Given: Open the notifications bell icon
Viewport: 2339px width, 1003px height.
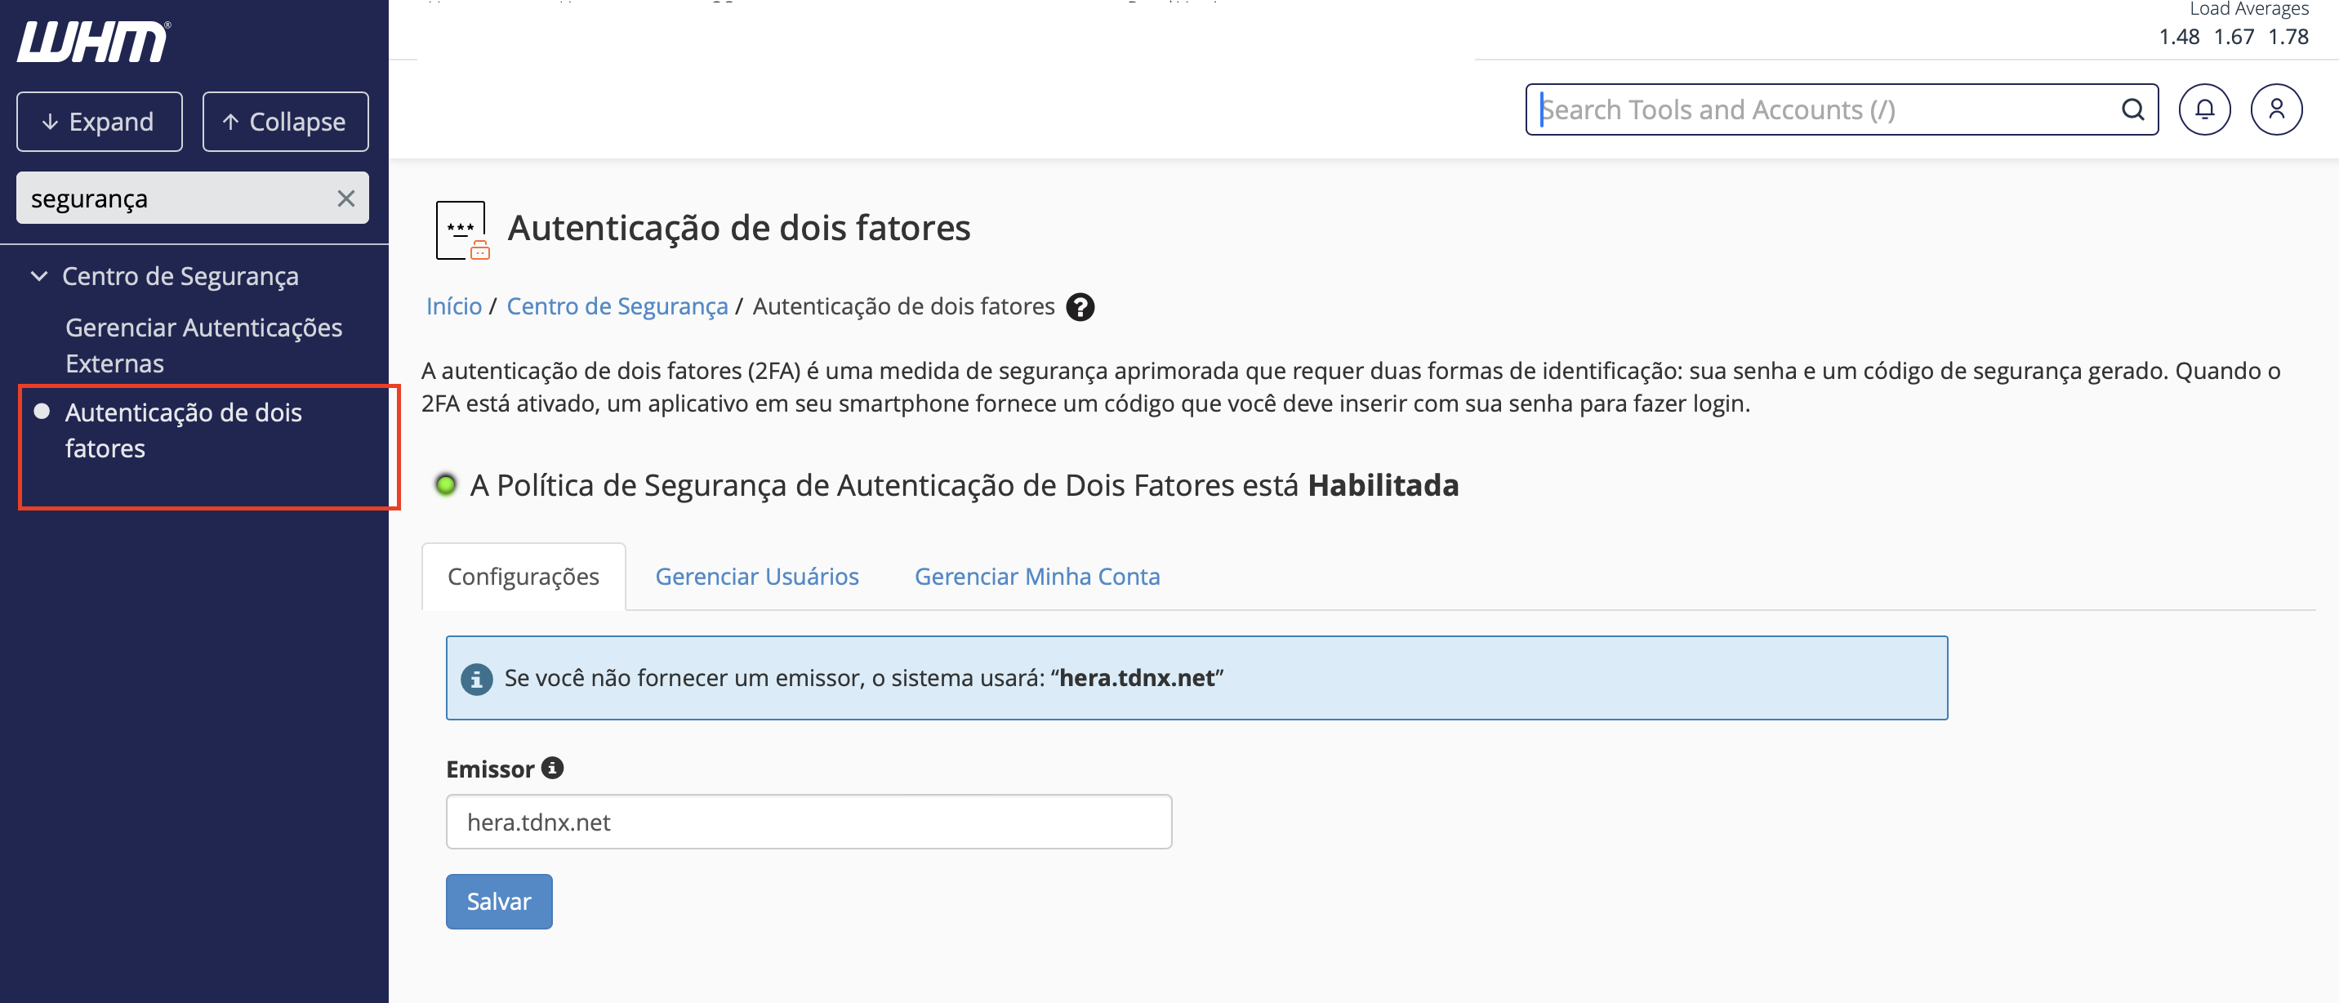Looking at the screenshot, I should (2203, 109).
